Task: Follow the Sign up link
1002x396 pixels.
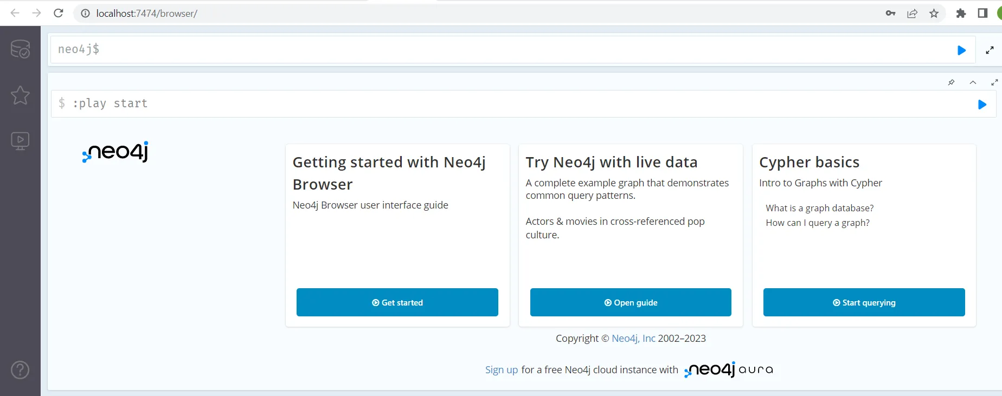Action: click(502, 369)
